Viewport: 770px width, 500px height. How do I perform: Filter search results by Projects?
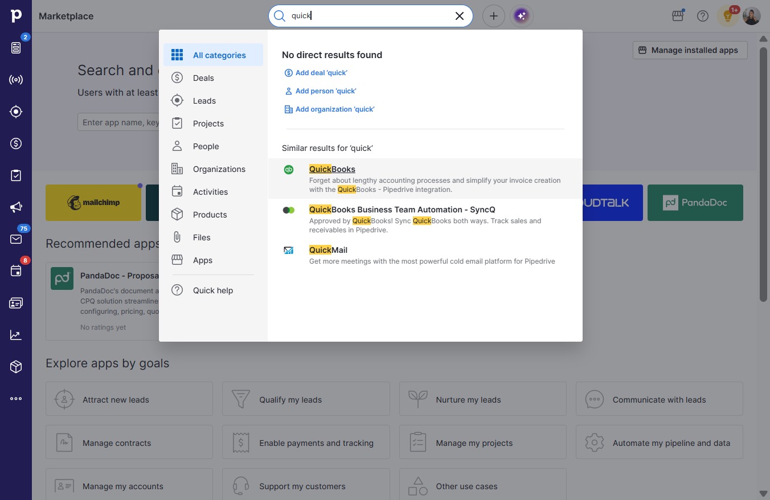213,124
